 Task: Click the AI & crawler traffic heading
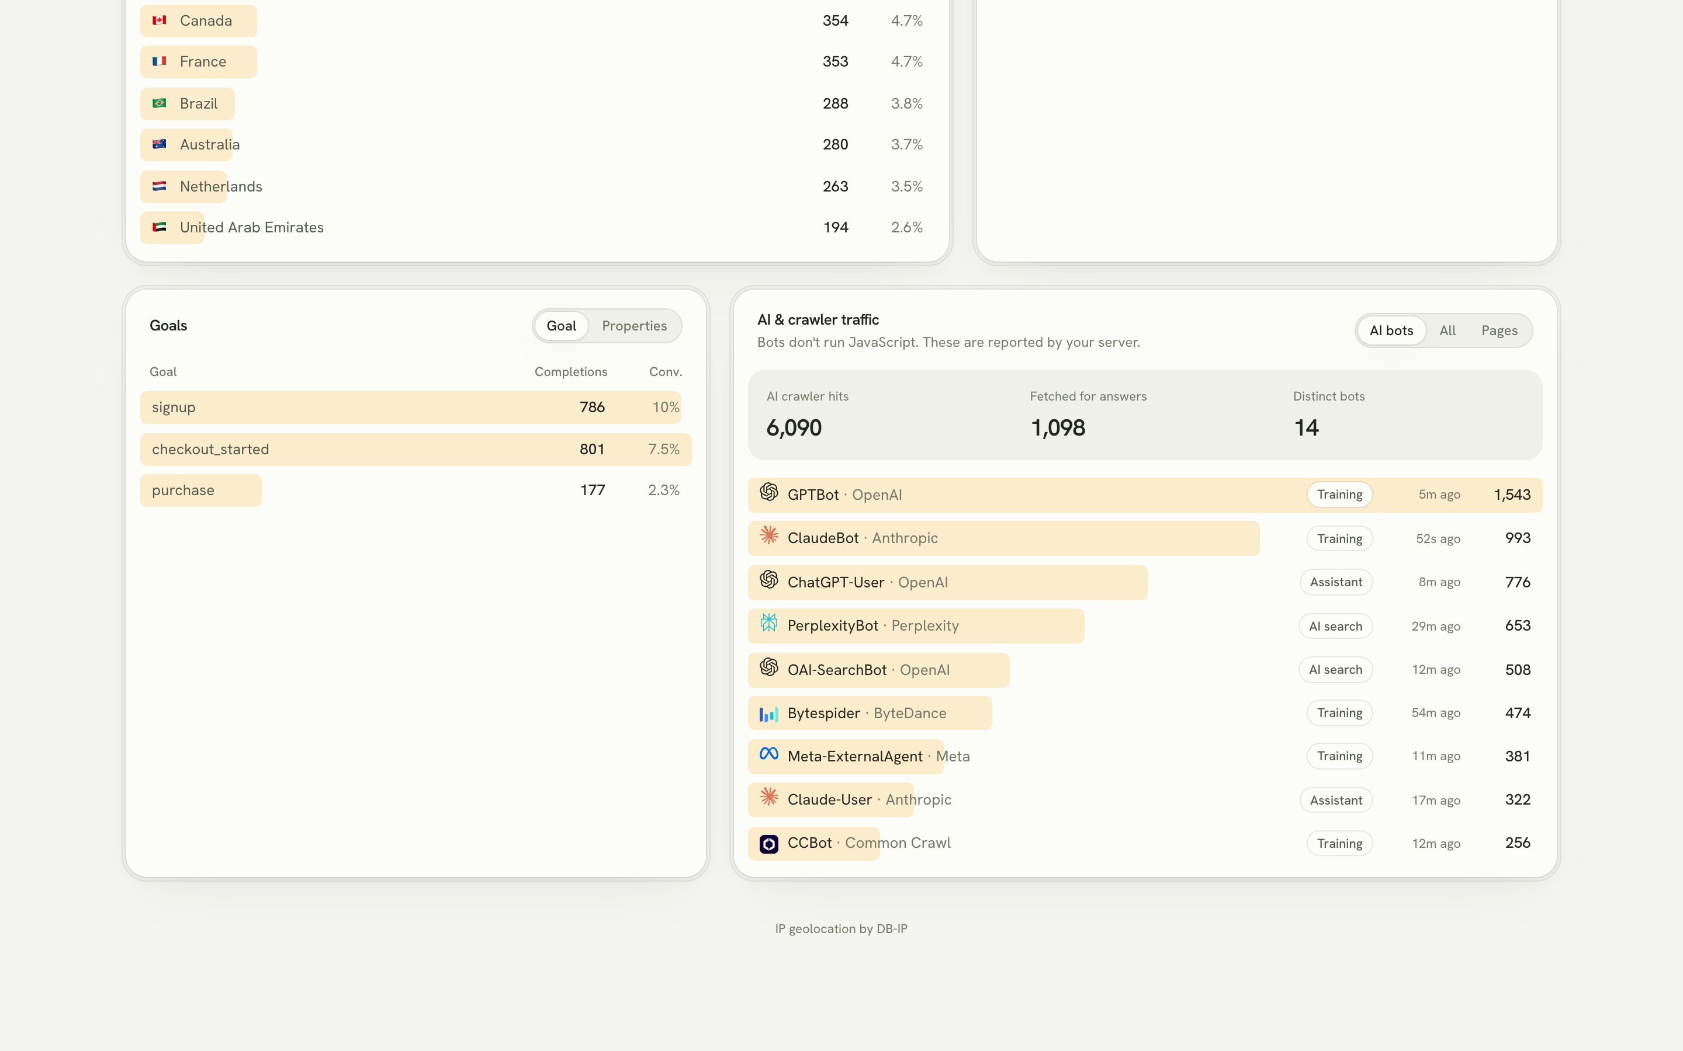pyautogui.click(x=818, y=320)
